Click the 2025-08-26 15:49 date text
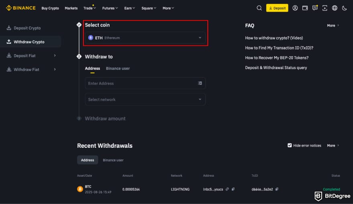The height and width of the screenshot is (204, 353). [98, 192]
